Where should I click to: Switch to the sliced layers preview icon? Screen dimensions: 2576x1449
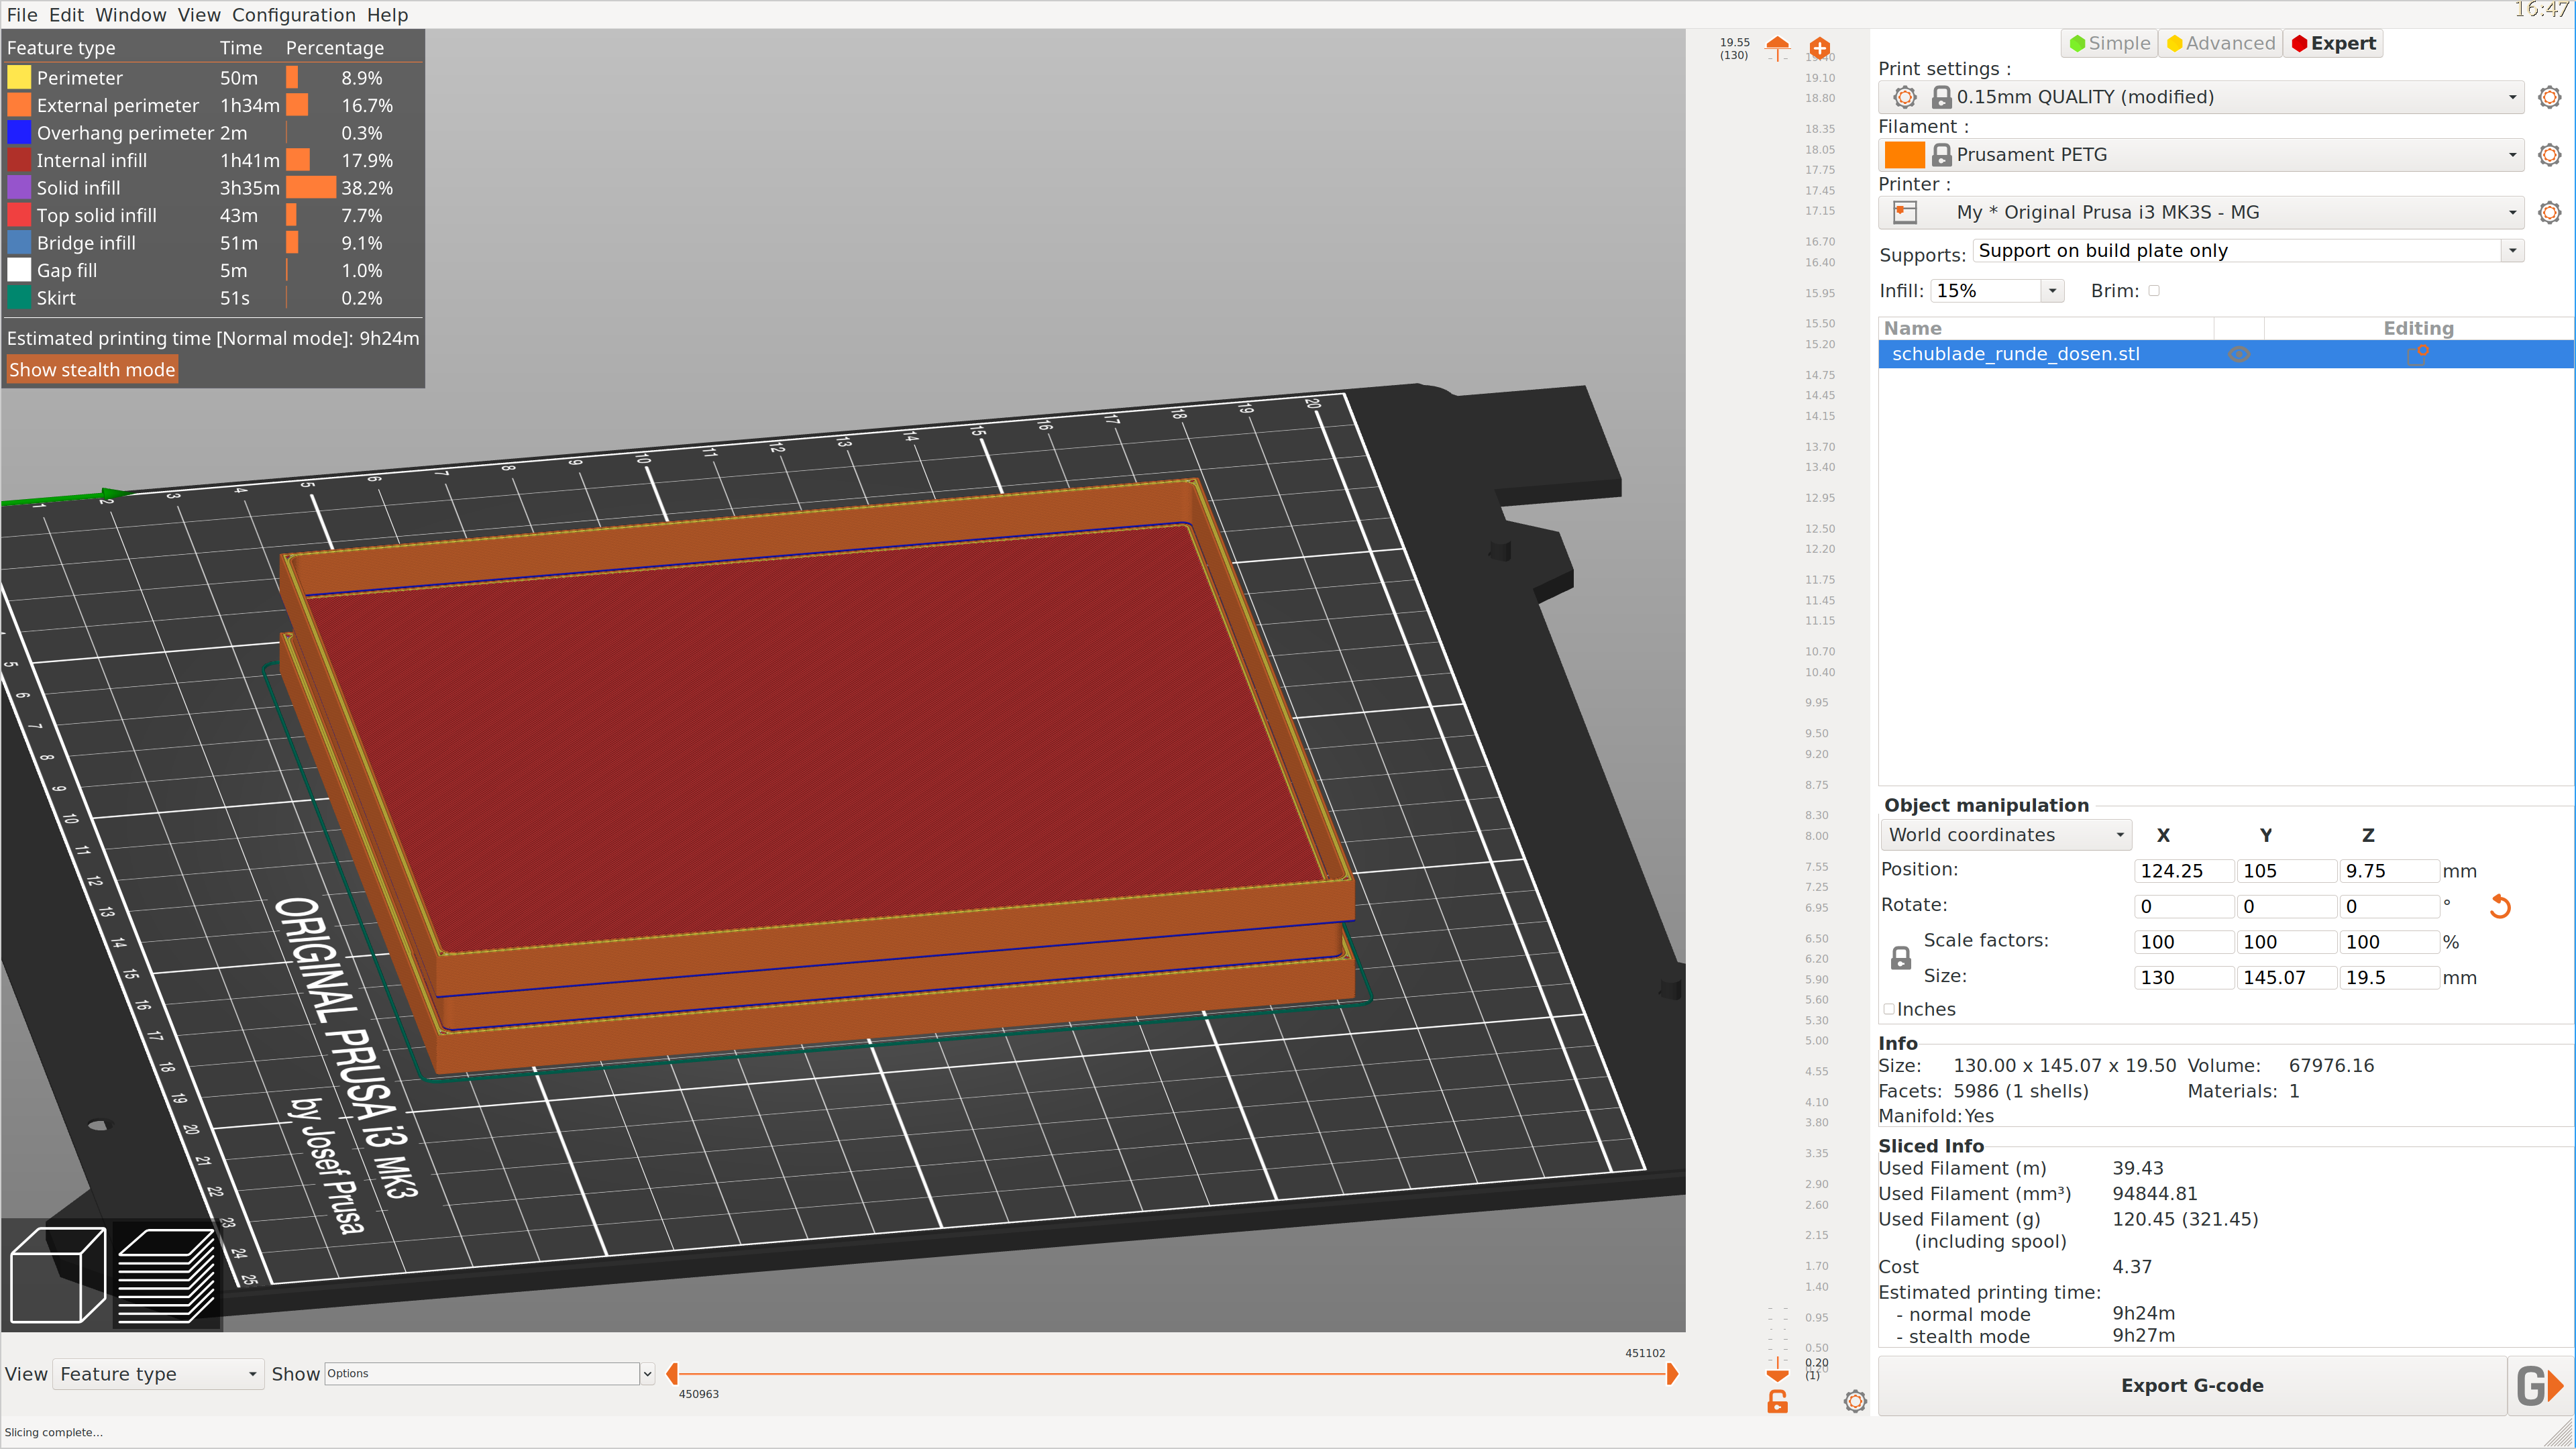166,1275
